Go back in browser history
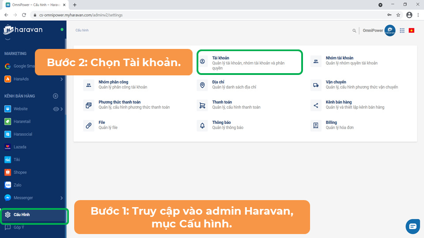The image size is (424, 238). [x=6, y=15]
